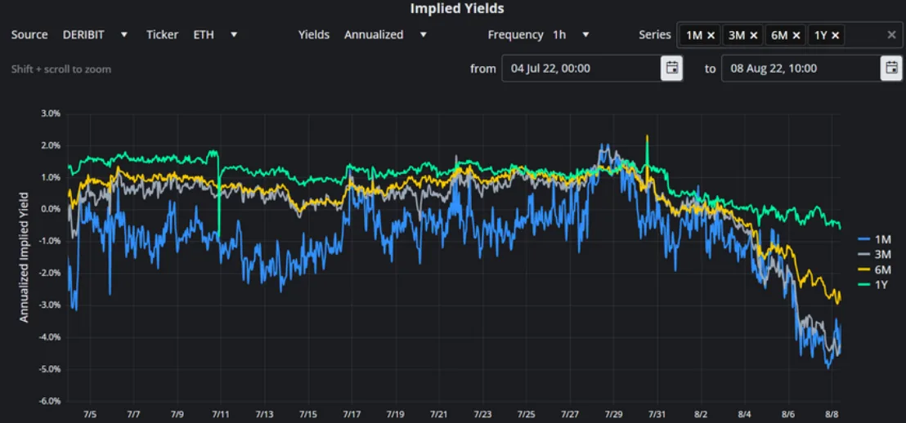Edit the from date field 04 Jul 22
Image resolution: width=906 pixels, height=423 pixels.
581,68
